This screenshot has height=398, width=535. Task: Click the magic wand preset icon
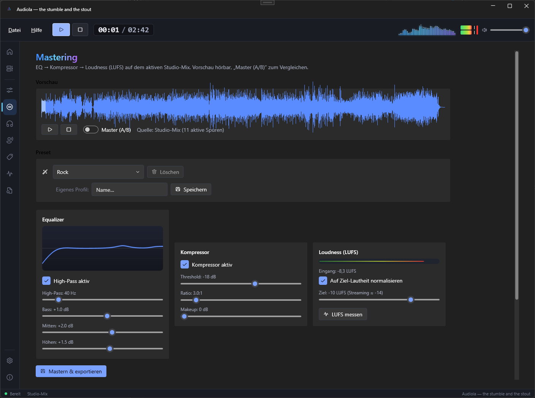coord(45,172)
